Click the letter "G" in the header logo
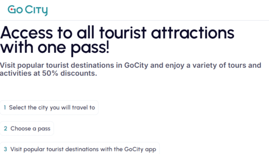This screenshot has width=269, height=154. point(11,10)
